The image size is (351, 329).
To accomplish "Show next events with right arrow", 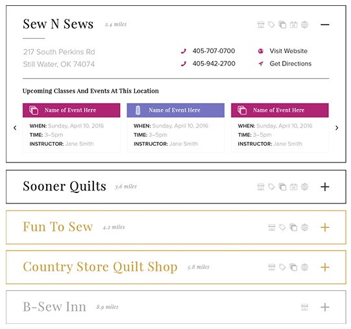I will click(337, 128).
